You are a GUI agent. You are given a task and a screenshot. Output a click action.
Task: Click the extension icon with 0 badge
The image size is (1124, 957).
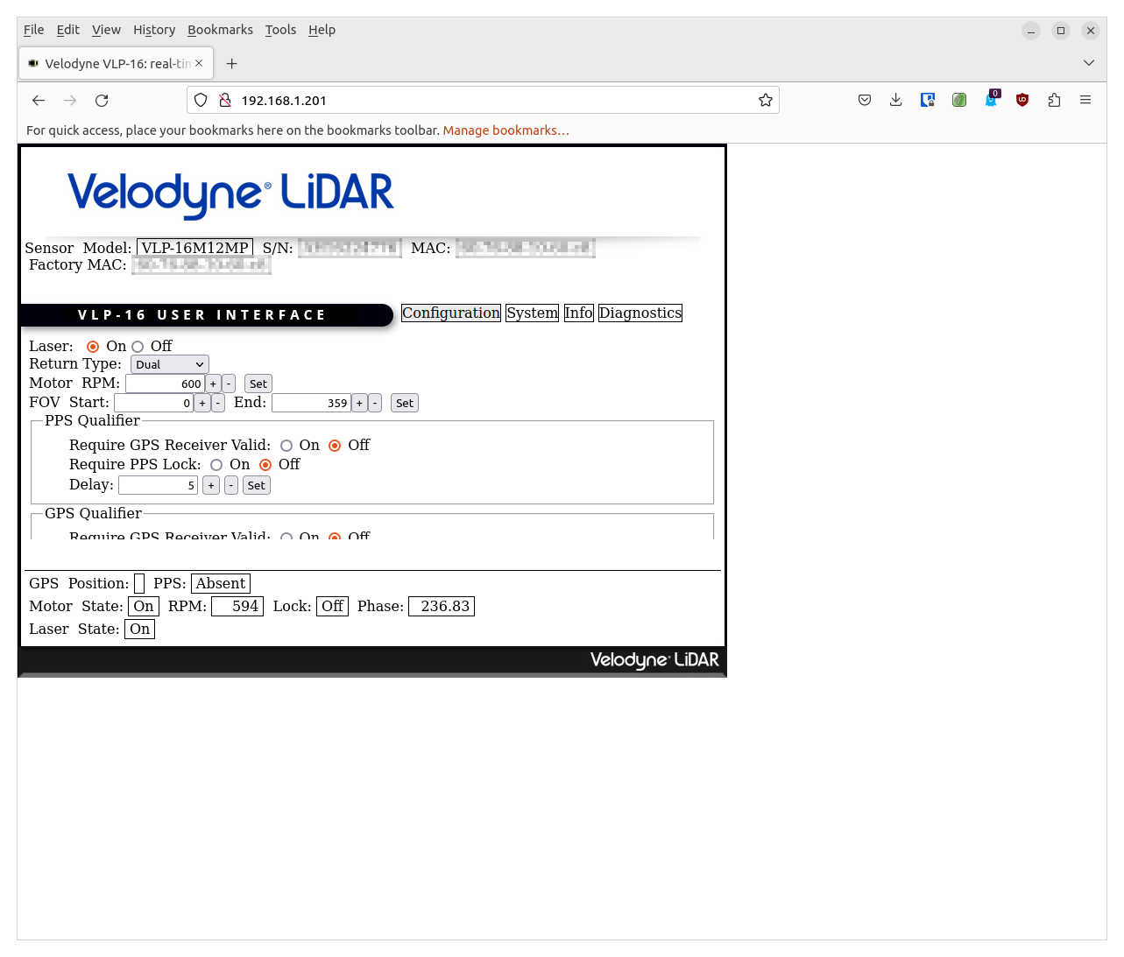(x=991, y=99)
